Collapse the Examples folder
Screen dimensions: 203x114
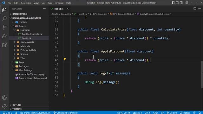click(x=29, y=30)
